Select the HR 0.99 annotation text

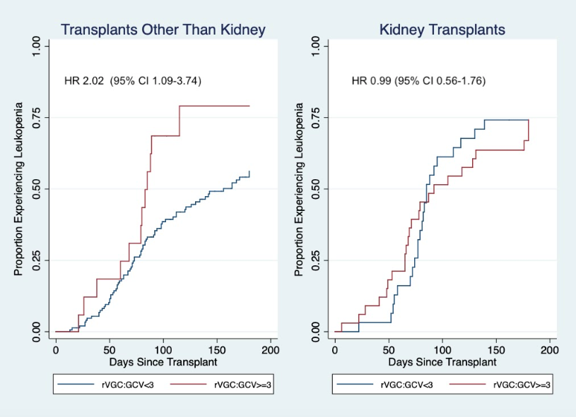418,80
